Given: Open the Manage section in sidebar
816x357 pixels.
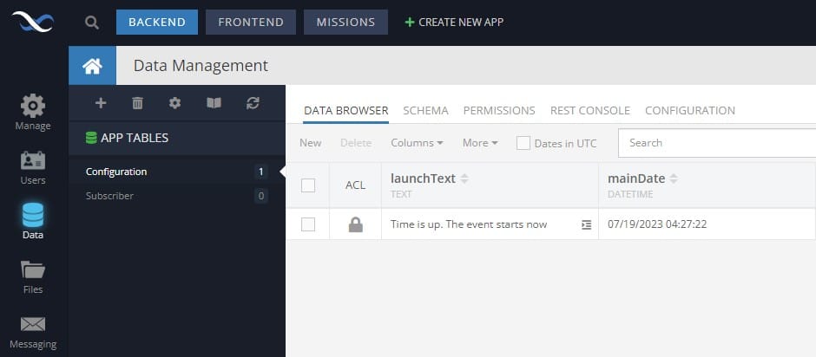Looking at the screenshot, I should 33,113.
